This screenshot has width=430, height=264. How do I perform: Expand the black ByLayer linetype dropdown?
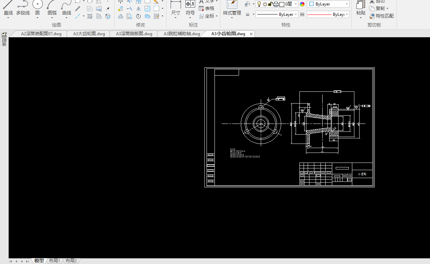(277, 14)
